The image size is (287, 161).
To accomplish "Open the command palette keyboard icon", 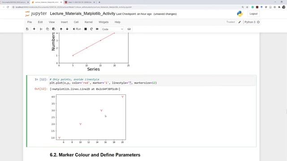I will coord(129,29).
